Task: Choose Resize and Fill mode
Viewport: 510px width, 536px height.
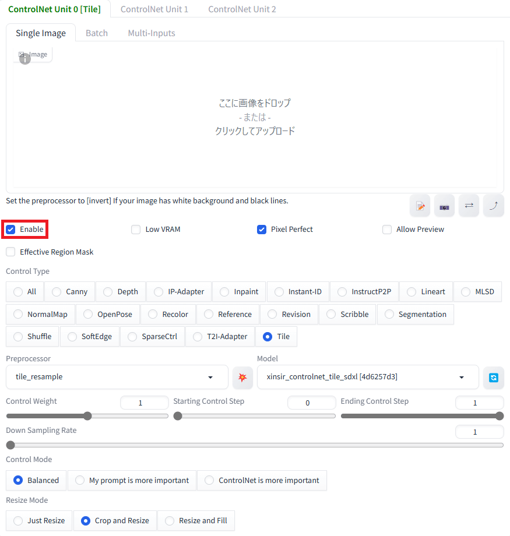Action: (x=196, y=521)
